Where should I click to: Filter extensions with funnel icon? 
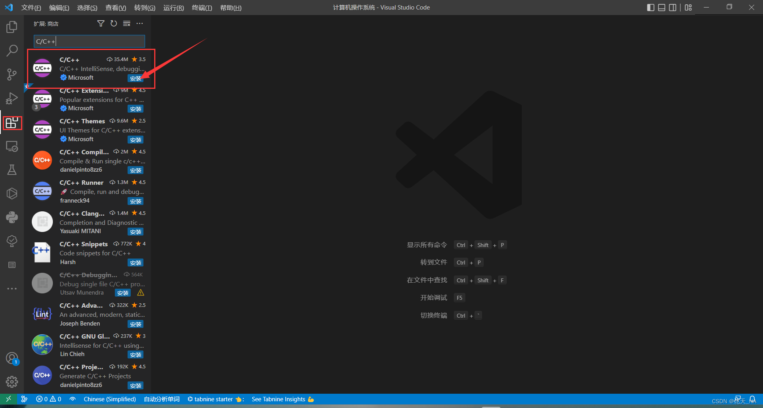(x=101, y=23)
